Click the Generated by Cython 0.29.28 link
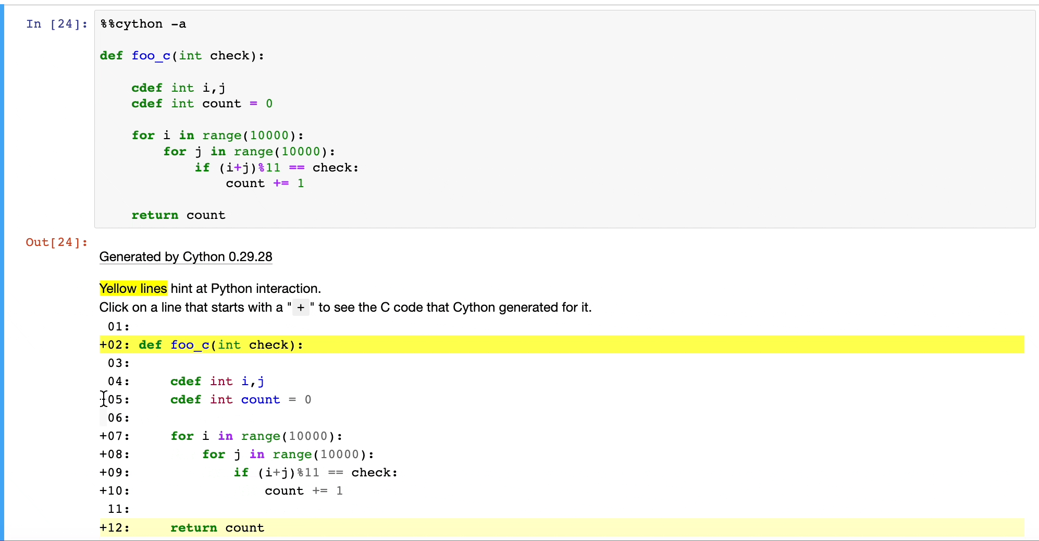 pos(185,256)
